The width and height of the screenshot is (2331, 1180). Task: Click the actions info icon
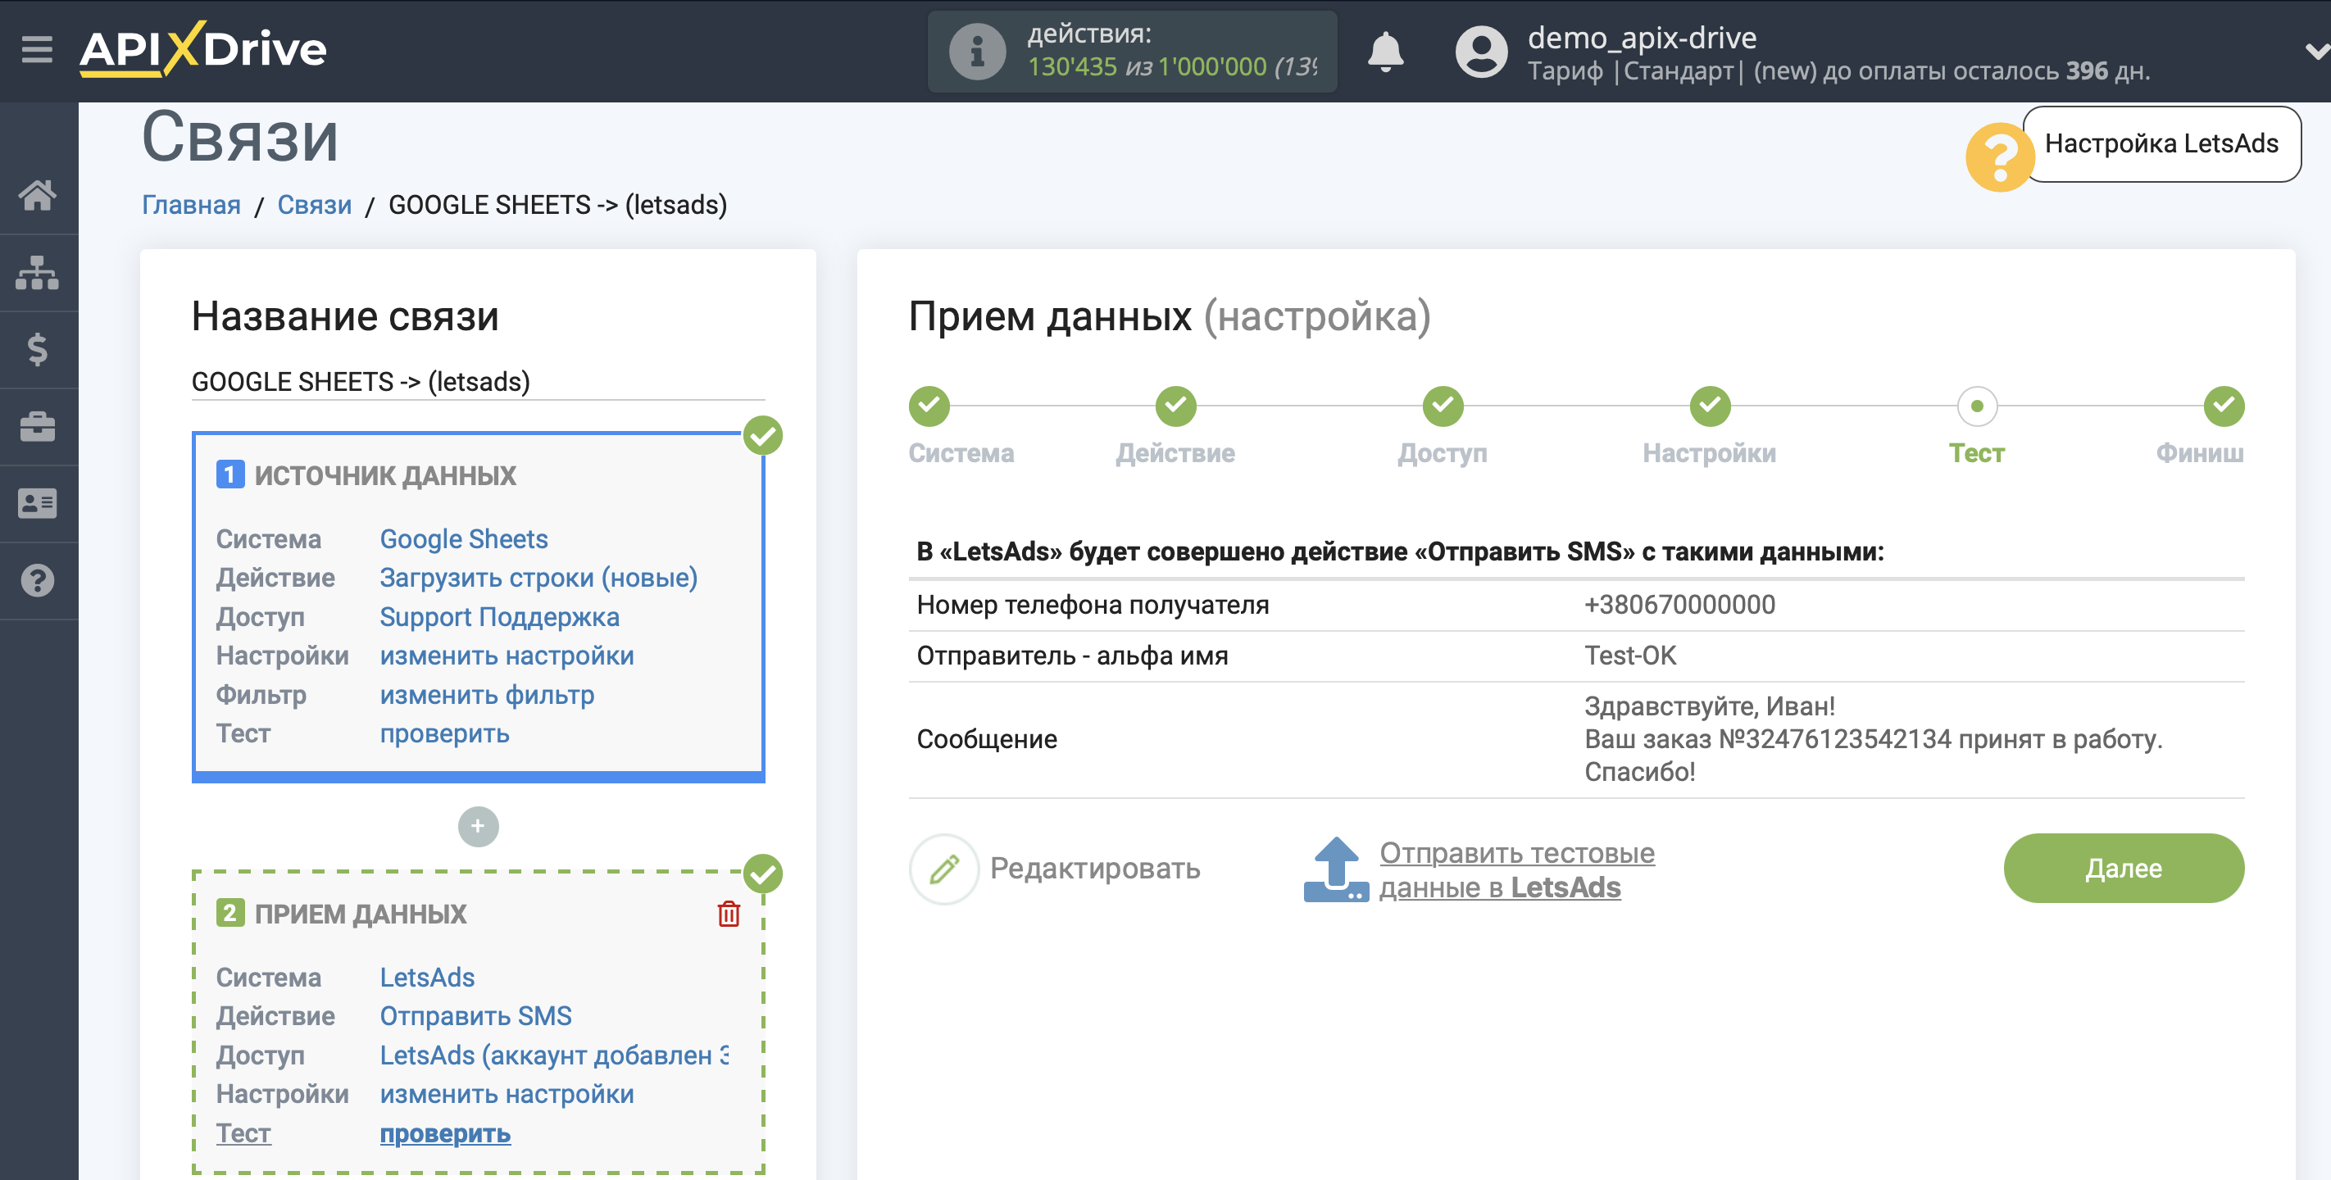tap(977, 52)
